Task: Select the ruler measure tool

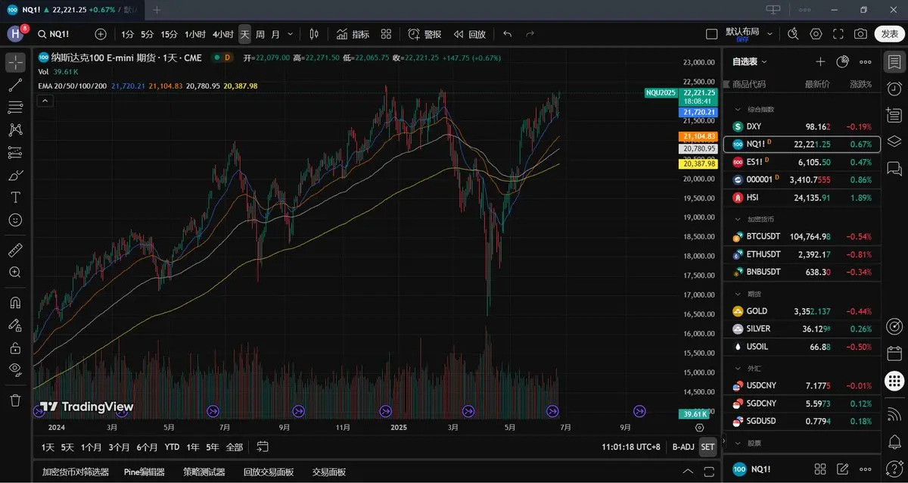Action: (15, 249)
